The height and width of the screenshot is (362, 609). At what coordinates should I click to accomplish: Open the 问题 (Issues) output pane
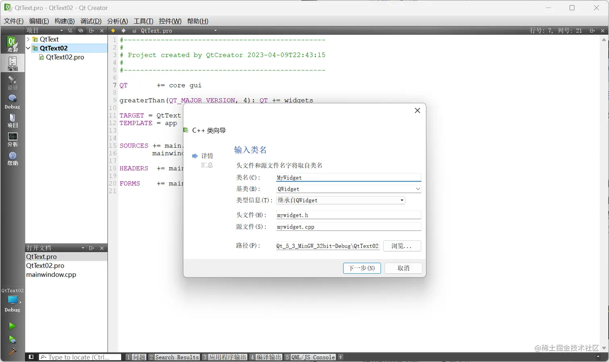136,357
